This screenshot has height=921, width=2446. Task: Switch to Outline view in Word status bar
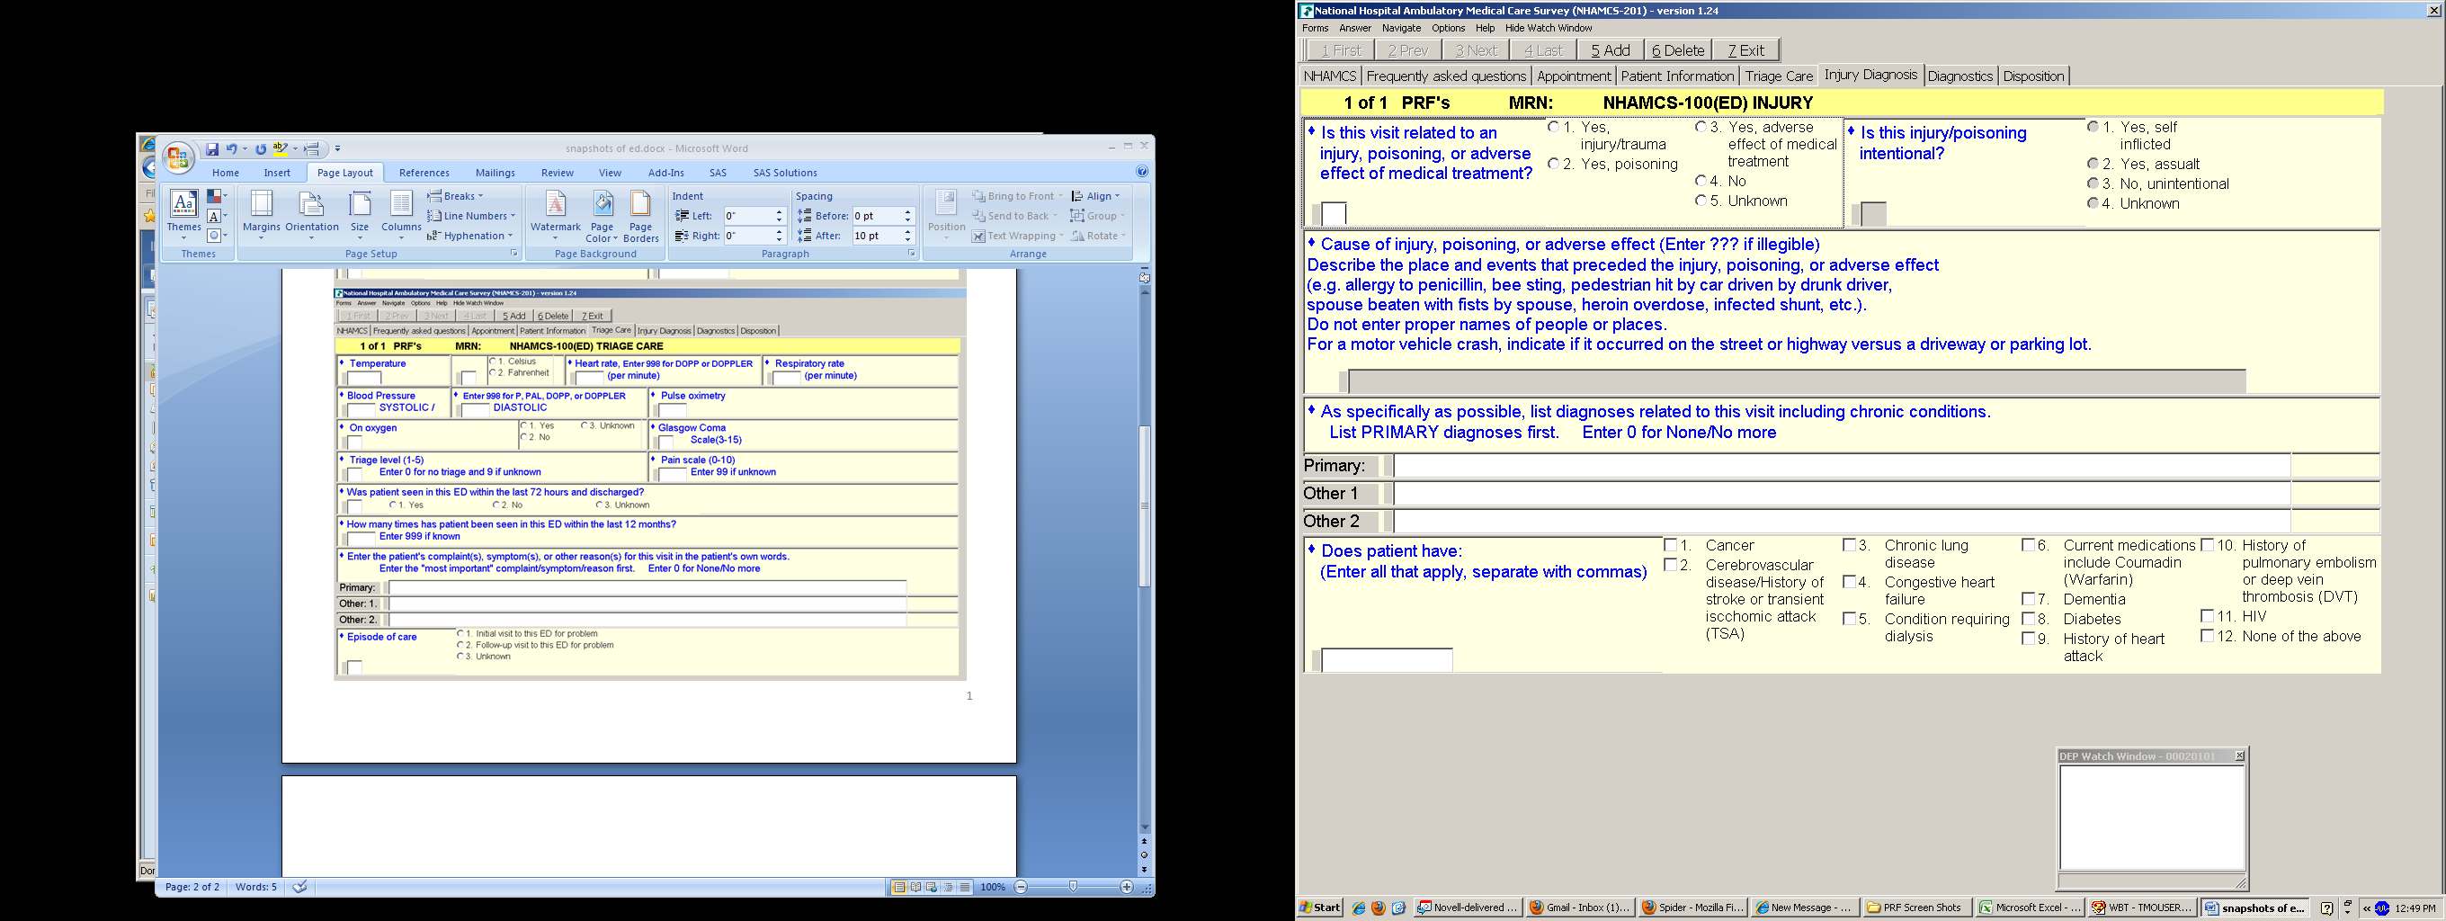point(949,888)
